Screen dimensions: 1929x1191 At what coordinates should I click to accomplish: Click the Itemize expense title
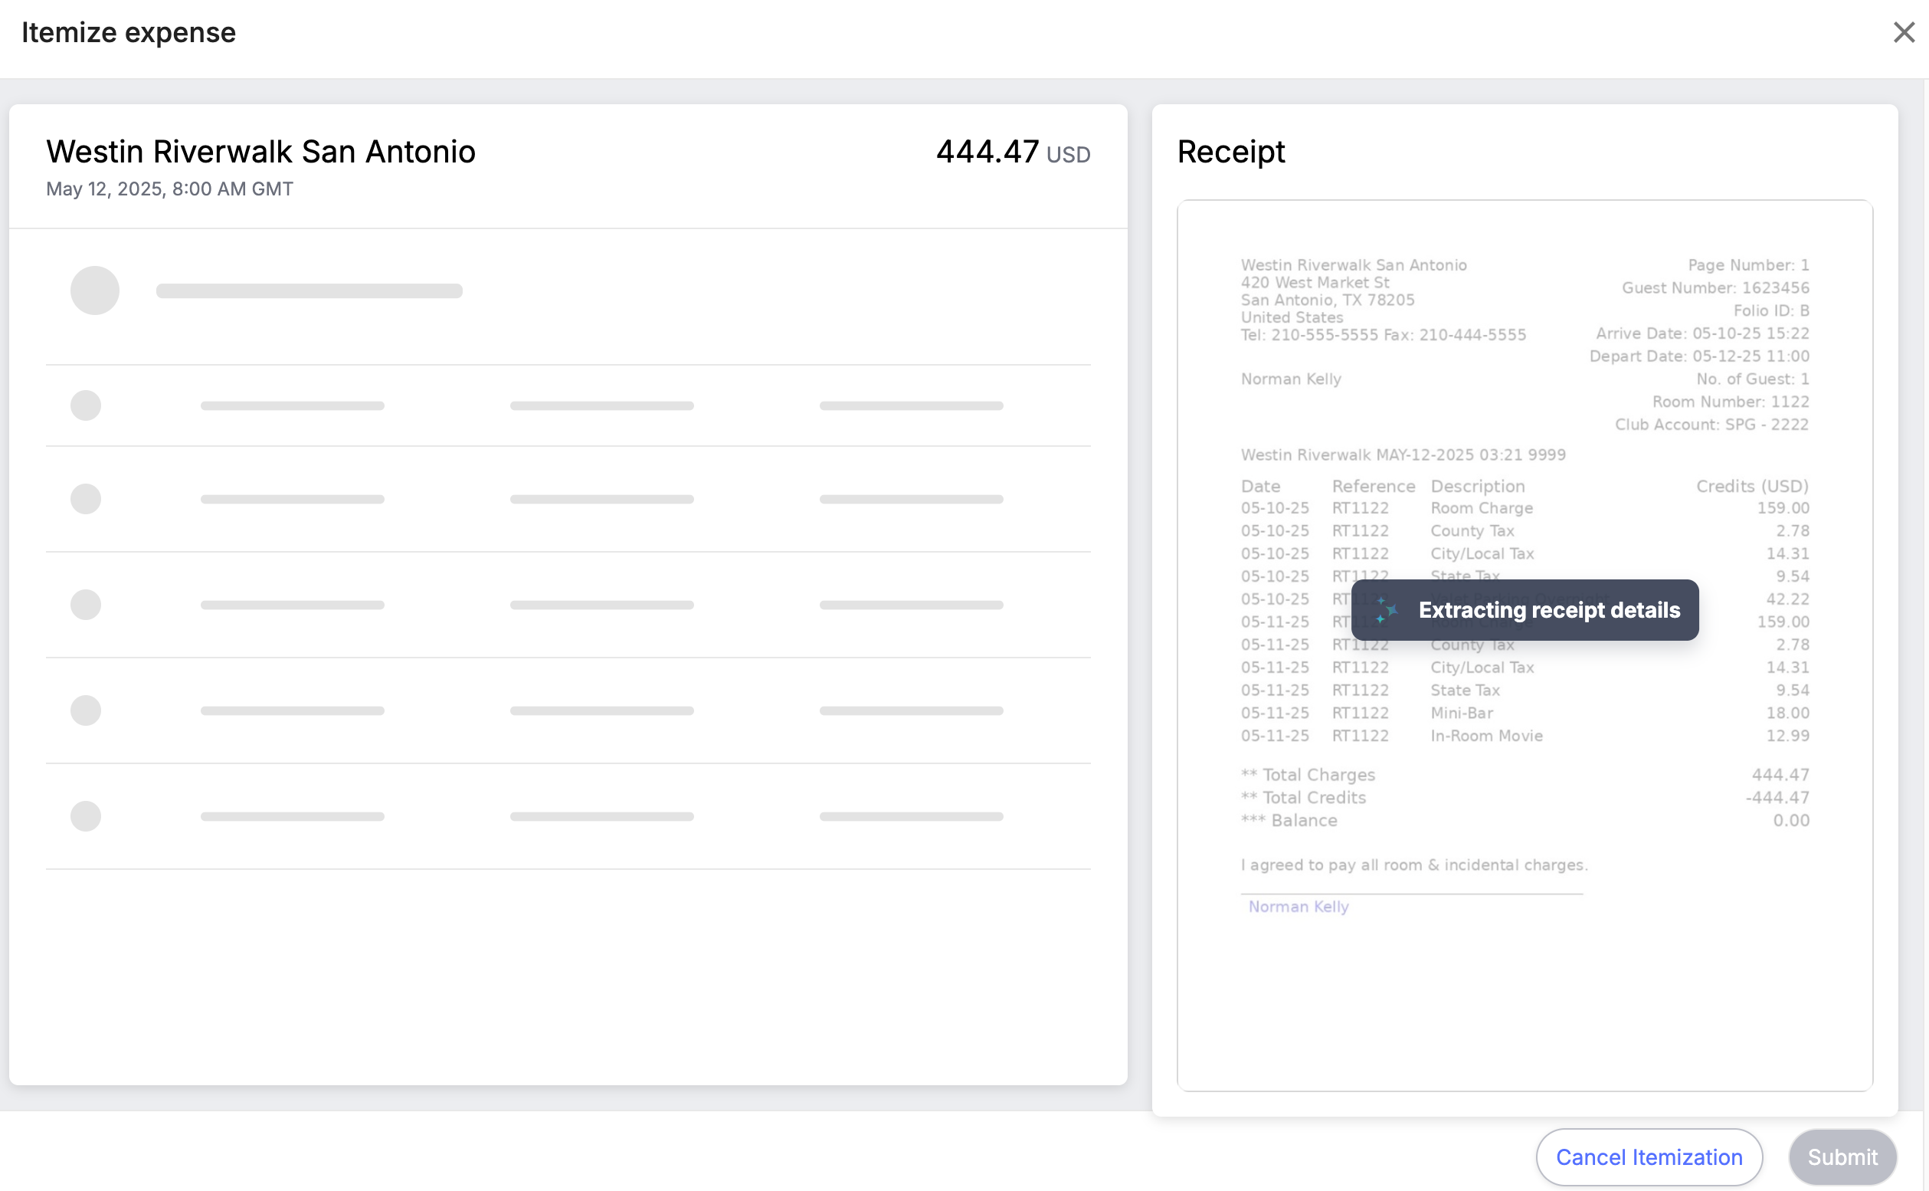click(129, 32)
